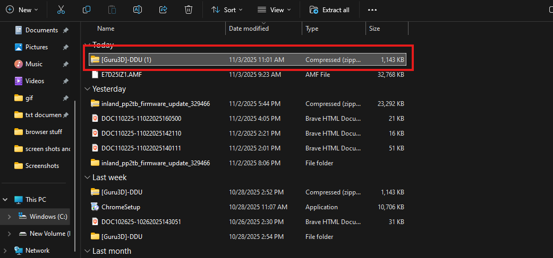The image size is (553, 258).
Task: Select inland_pp2tb_firmware_update File folder icon
Action: pos(95,163)
